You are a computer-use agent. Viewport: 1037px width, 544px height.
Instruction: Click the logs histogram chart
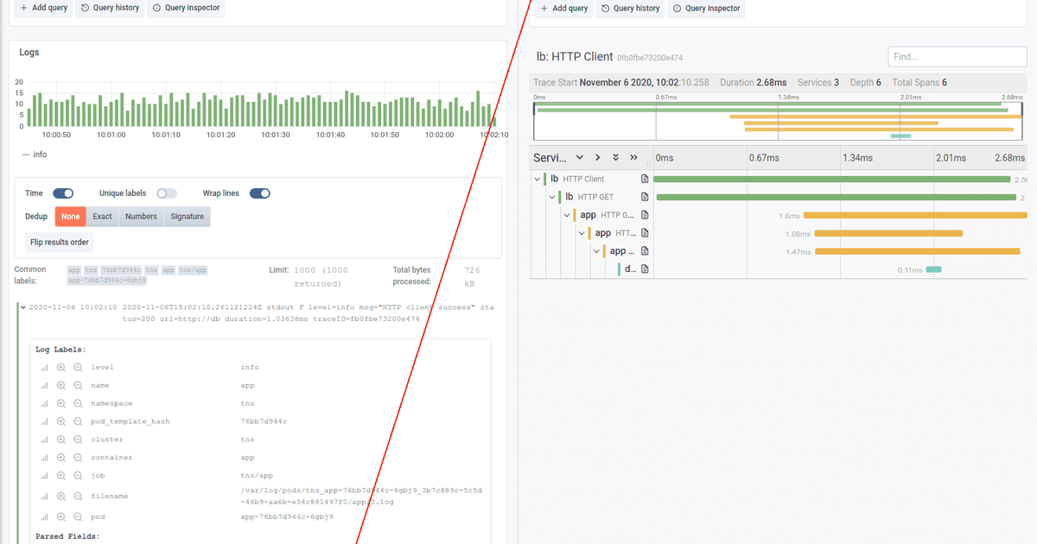(264, 105)
